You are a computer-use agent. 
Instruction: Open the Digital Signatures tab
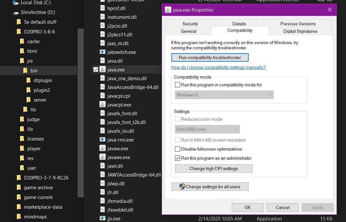[x=300, y=31]
